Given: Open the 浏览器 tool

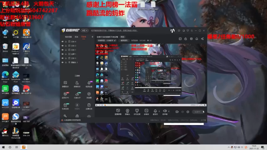Looking at the screenshot, I should pyautogui.click(x=89, y=95).
